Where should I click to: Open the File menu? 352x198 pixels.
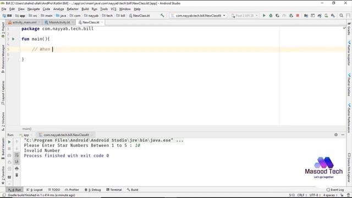point(4,9)
